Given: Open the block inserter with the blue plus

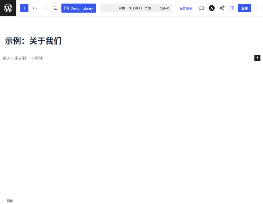Looking at the screenshot, I should 24,8.
